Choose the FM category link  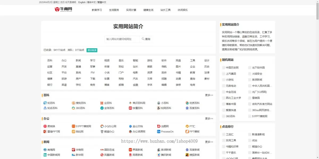coord(93,73)
